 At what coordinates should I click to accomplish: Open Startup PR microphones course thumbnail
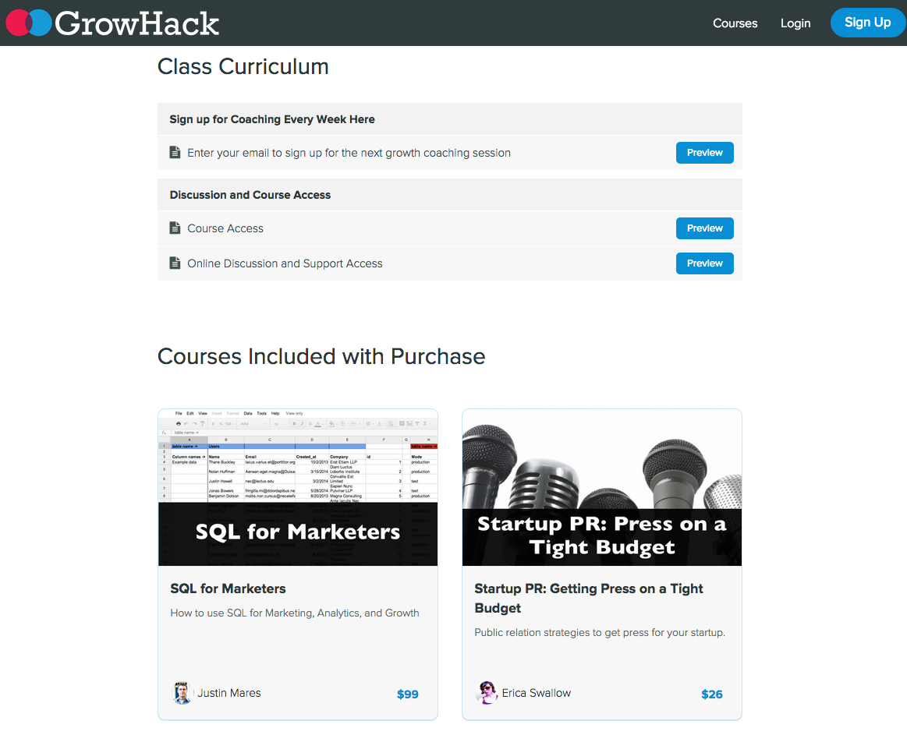click(x=601, y=487)
